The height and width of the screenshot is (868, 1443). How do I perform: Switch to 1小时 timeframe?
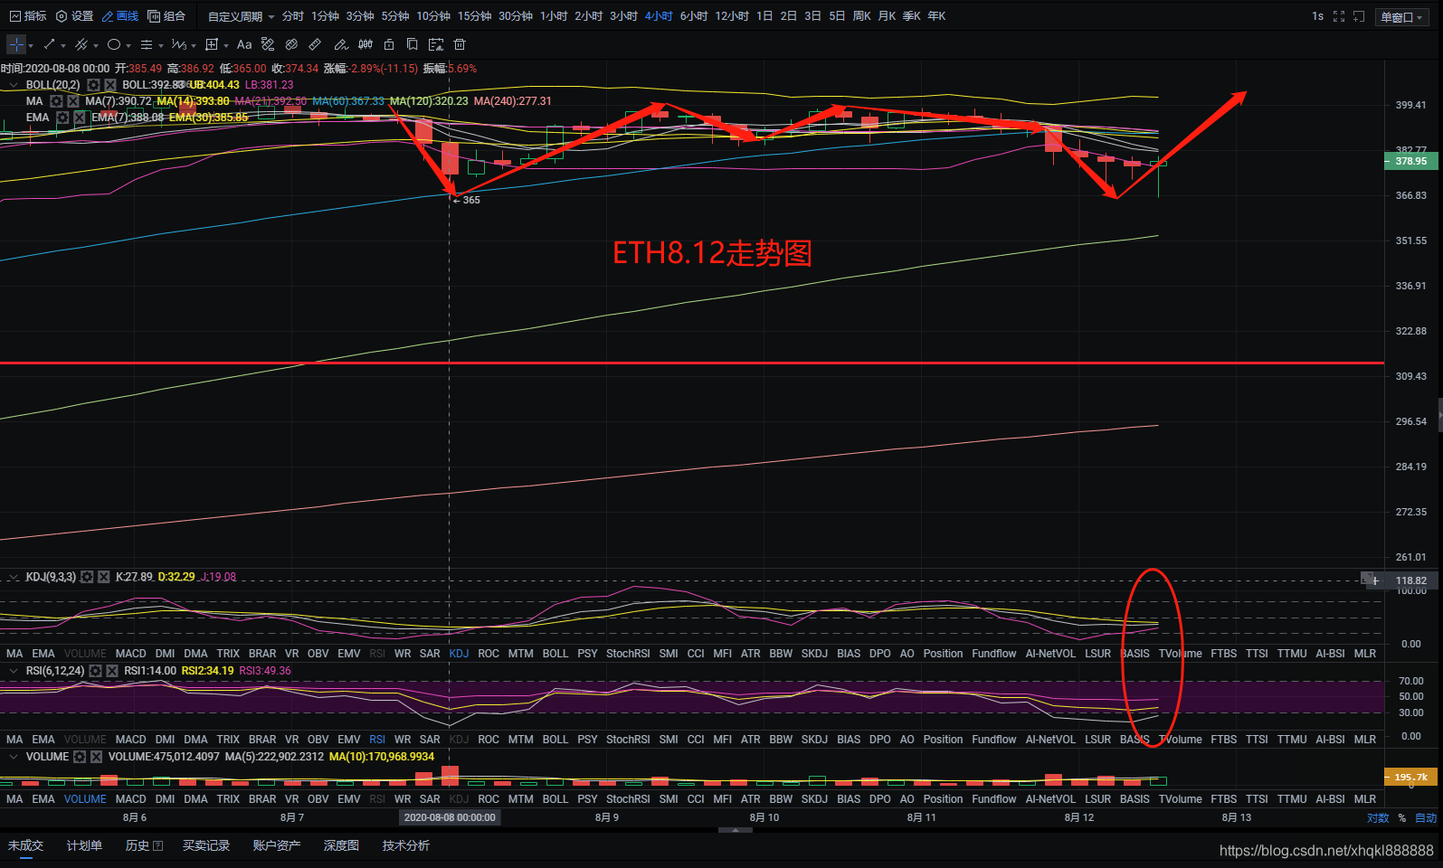554,16
